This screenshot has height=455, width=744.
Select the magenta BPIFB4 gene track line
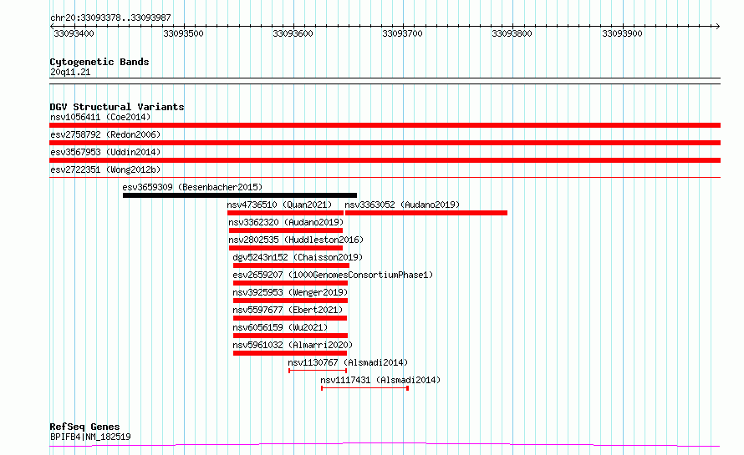click(385, 445)
